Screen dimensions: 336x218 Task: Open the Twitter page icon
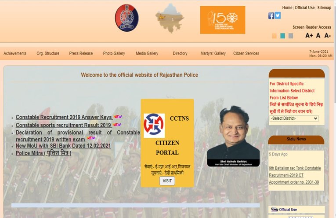tap(278, 15)
